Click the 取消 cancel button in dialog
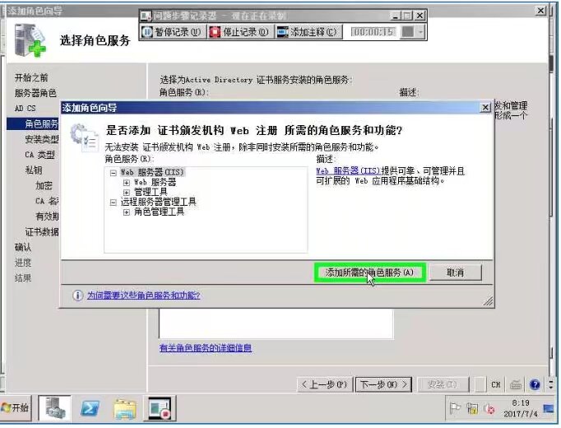The height and width of the screenshot is (428, 561). pos(455,272)
